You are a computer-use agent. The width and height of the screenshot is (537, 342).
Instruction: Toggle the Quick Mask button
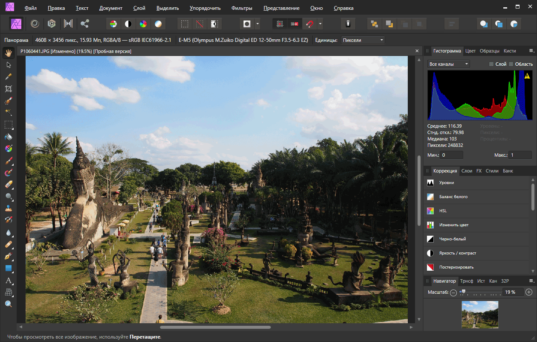[x=247, y=24]
